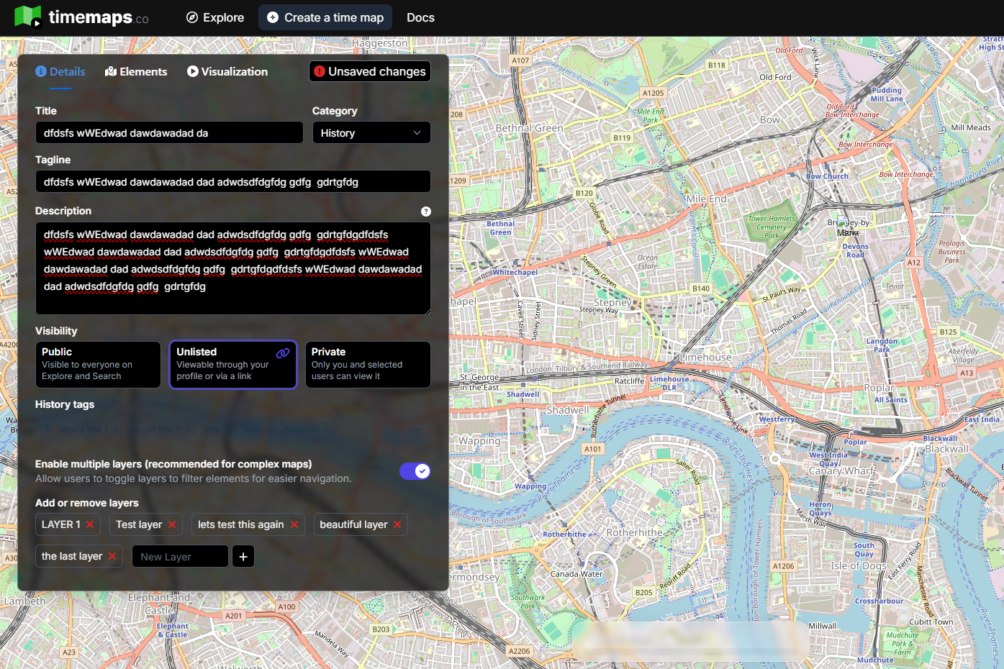Click the play icon beside Visualization
The image size is (1004, 669).
pyautogui.click(x=191, y=71)
